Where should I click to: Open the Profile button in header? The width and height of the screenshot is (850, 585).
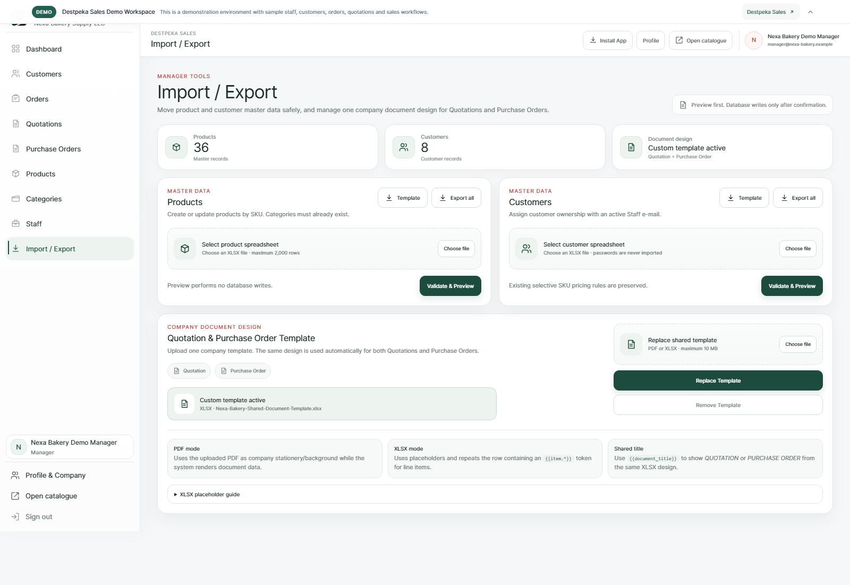click(x=651, y=40)
